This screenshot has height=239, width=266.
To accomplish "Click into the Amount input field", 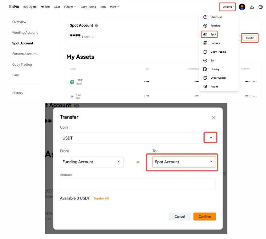I will [138, 184].
